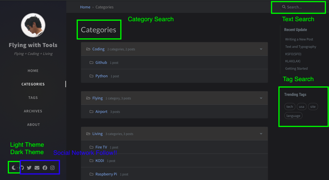The image size is (329, 180).
Task: Open the Python category link
Action: point(102,76)
